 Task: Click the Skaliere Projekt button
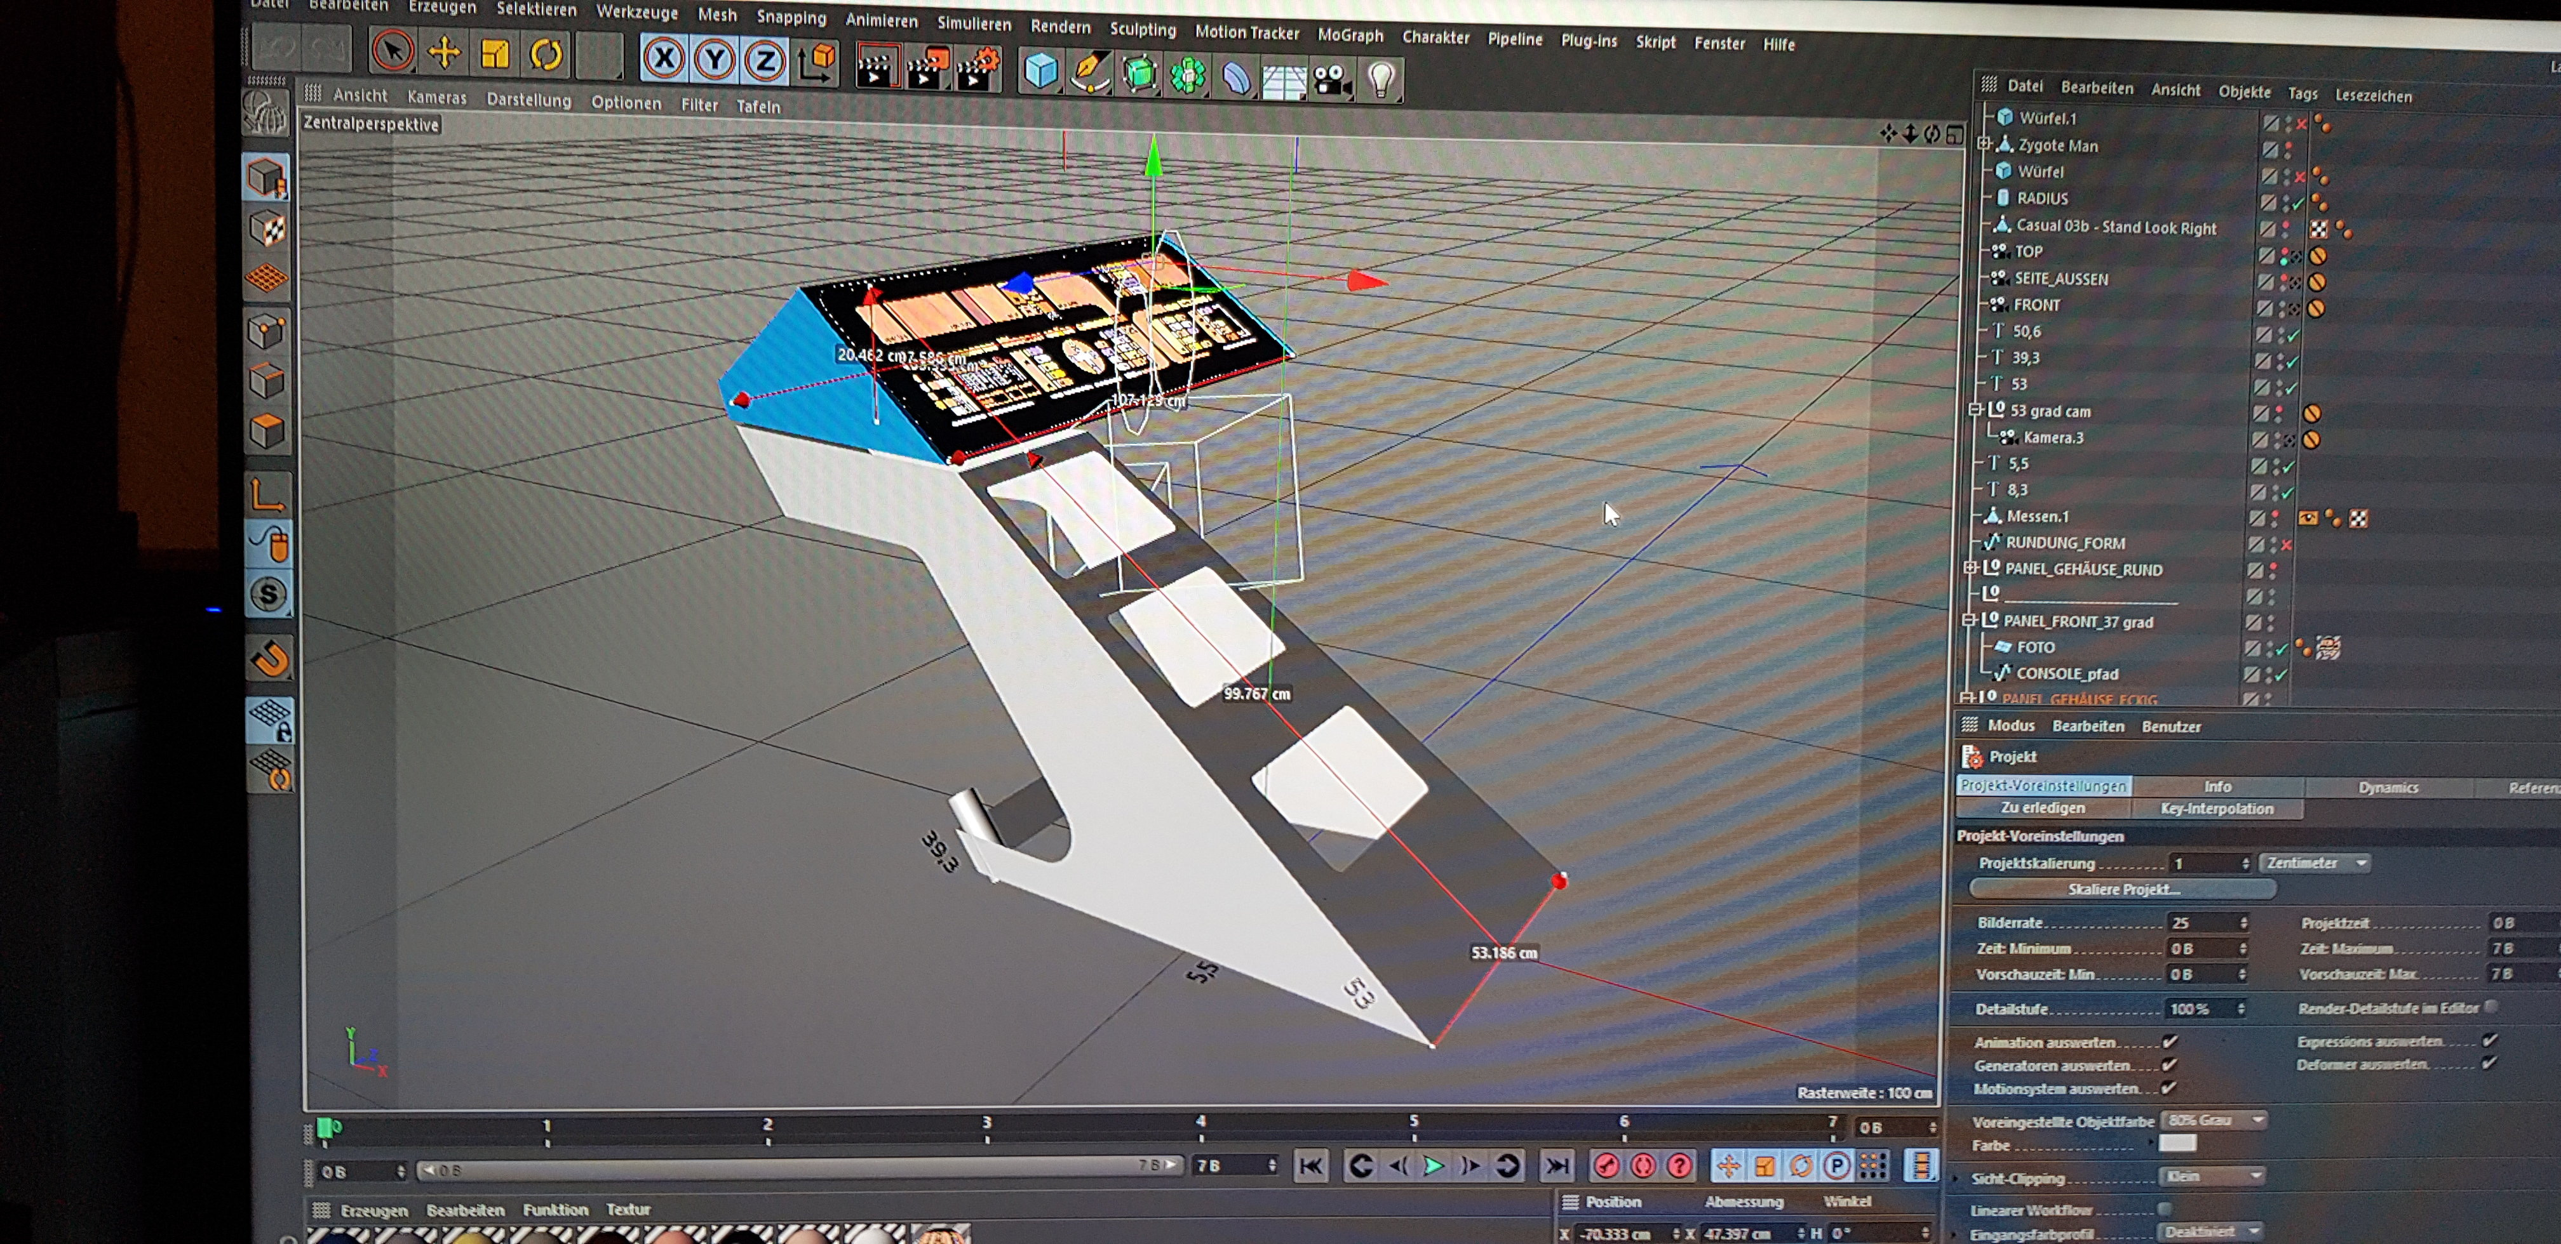[x=2123, y=889]
